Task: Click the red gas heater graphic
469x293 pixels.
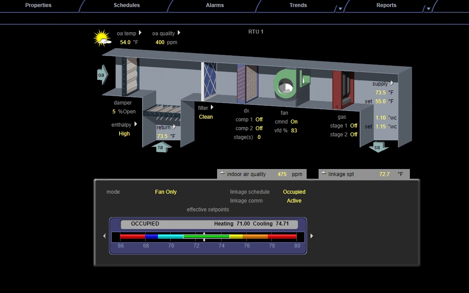Action: (343, 90)
